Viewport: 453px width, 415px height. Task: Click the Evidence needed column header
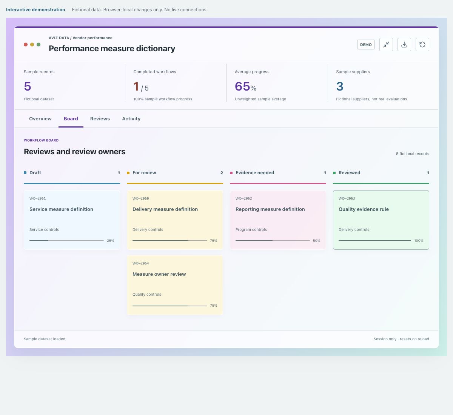(x=278, y=173)
